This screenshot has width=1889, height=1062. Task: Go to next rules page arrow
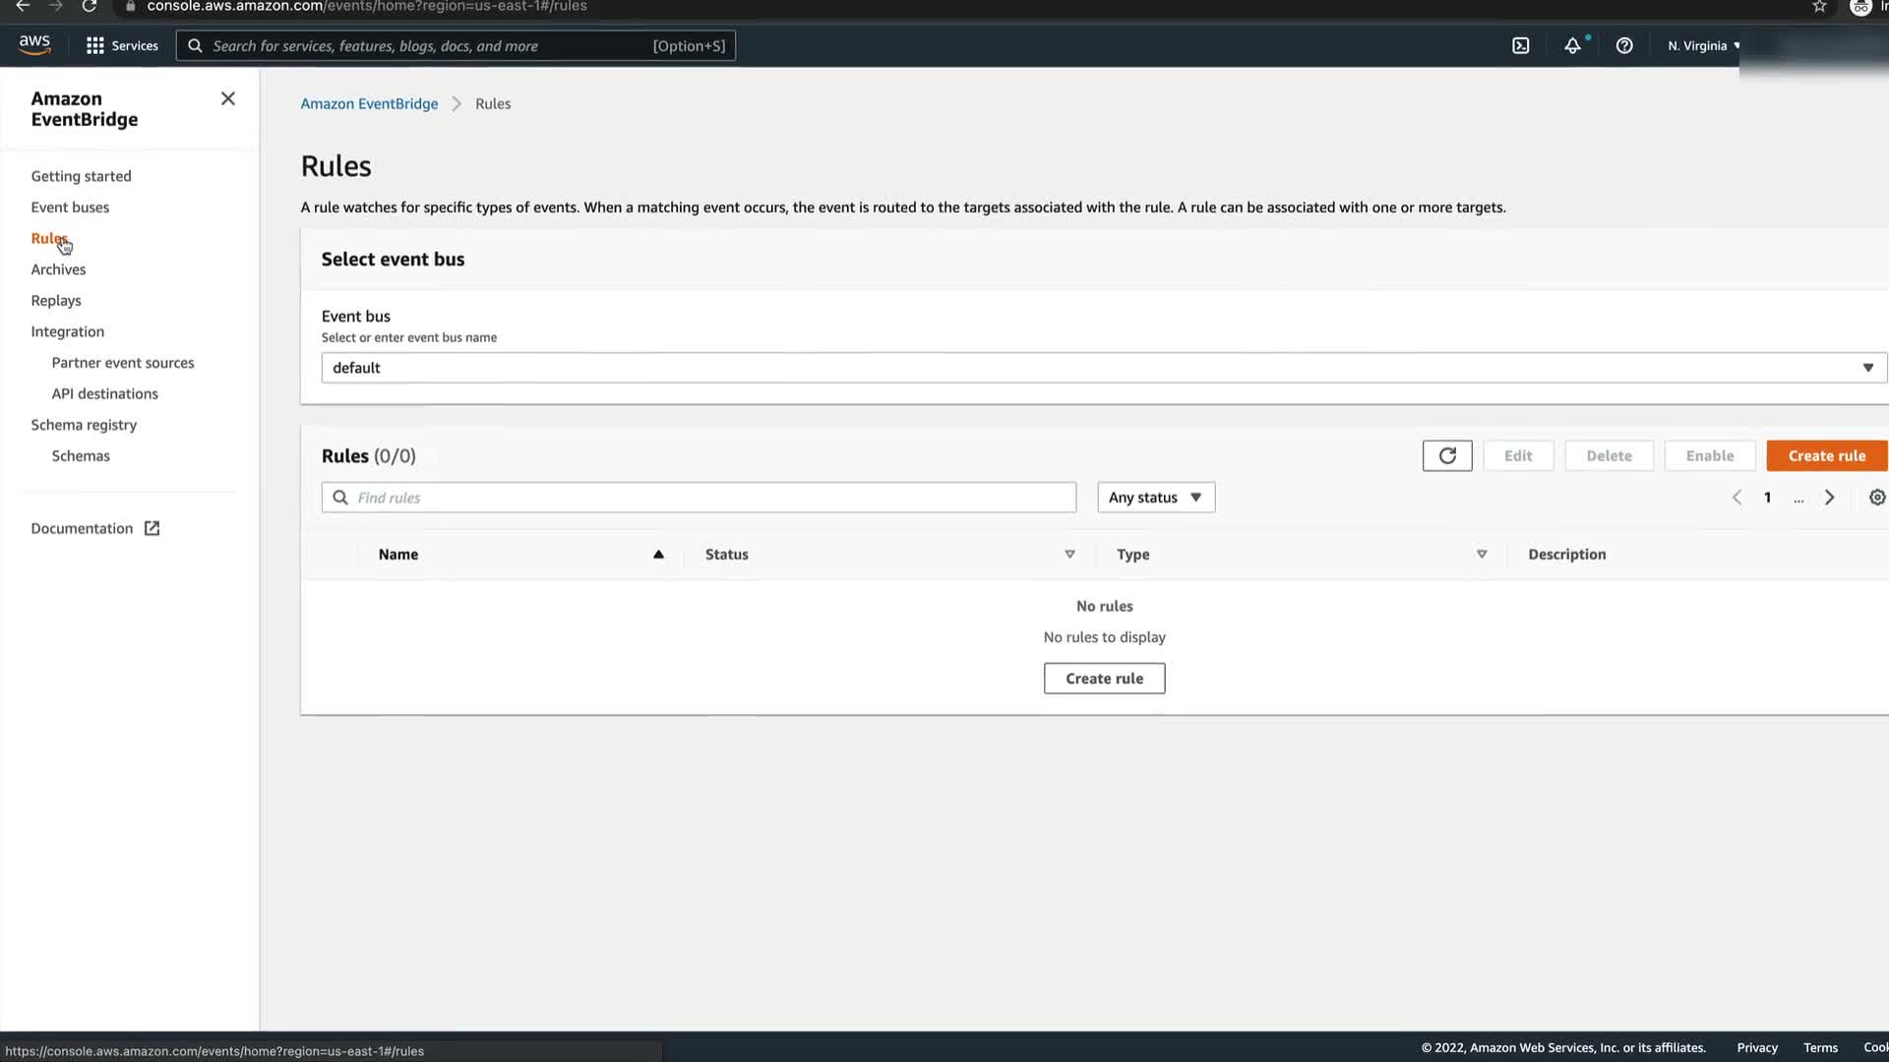coord(1829,498)
